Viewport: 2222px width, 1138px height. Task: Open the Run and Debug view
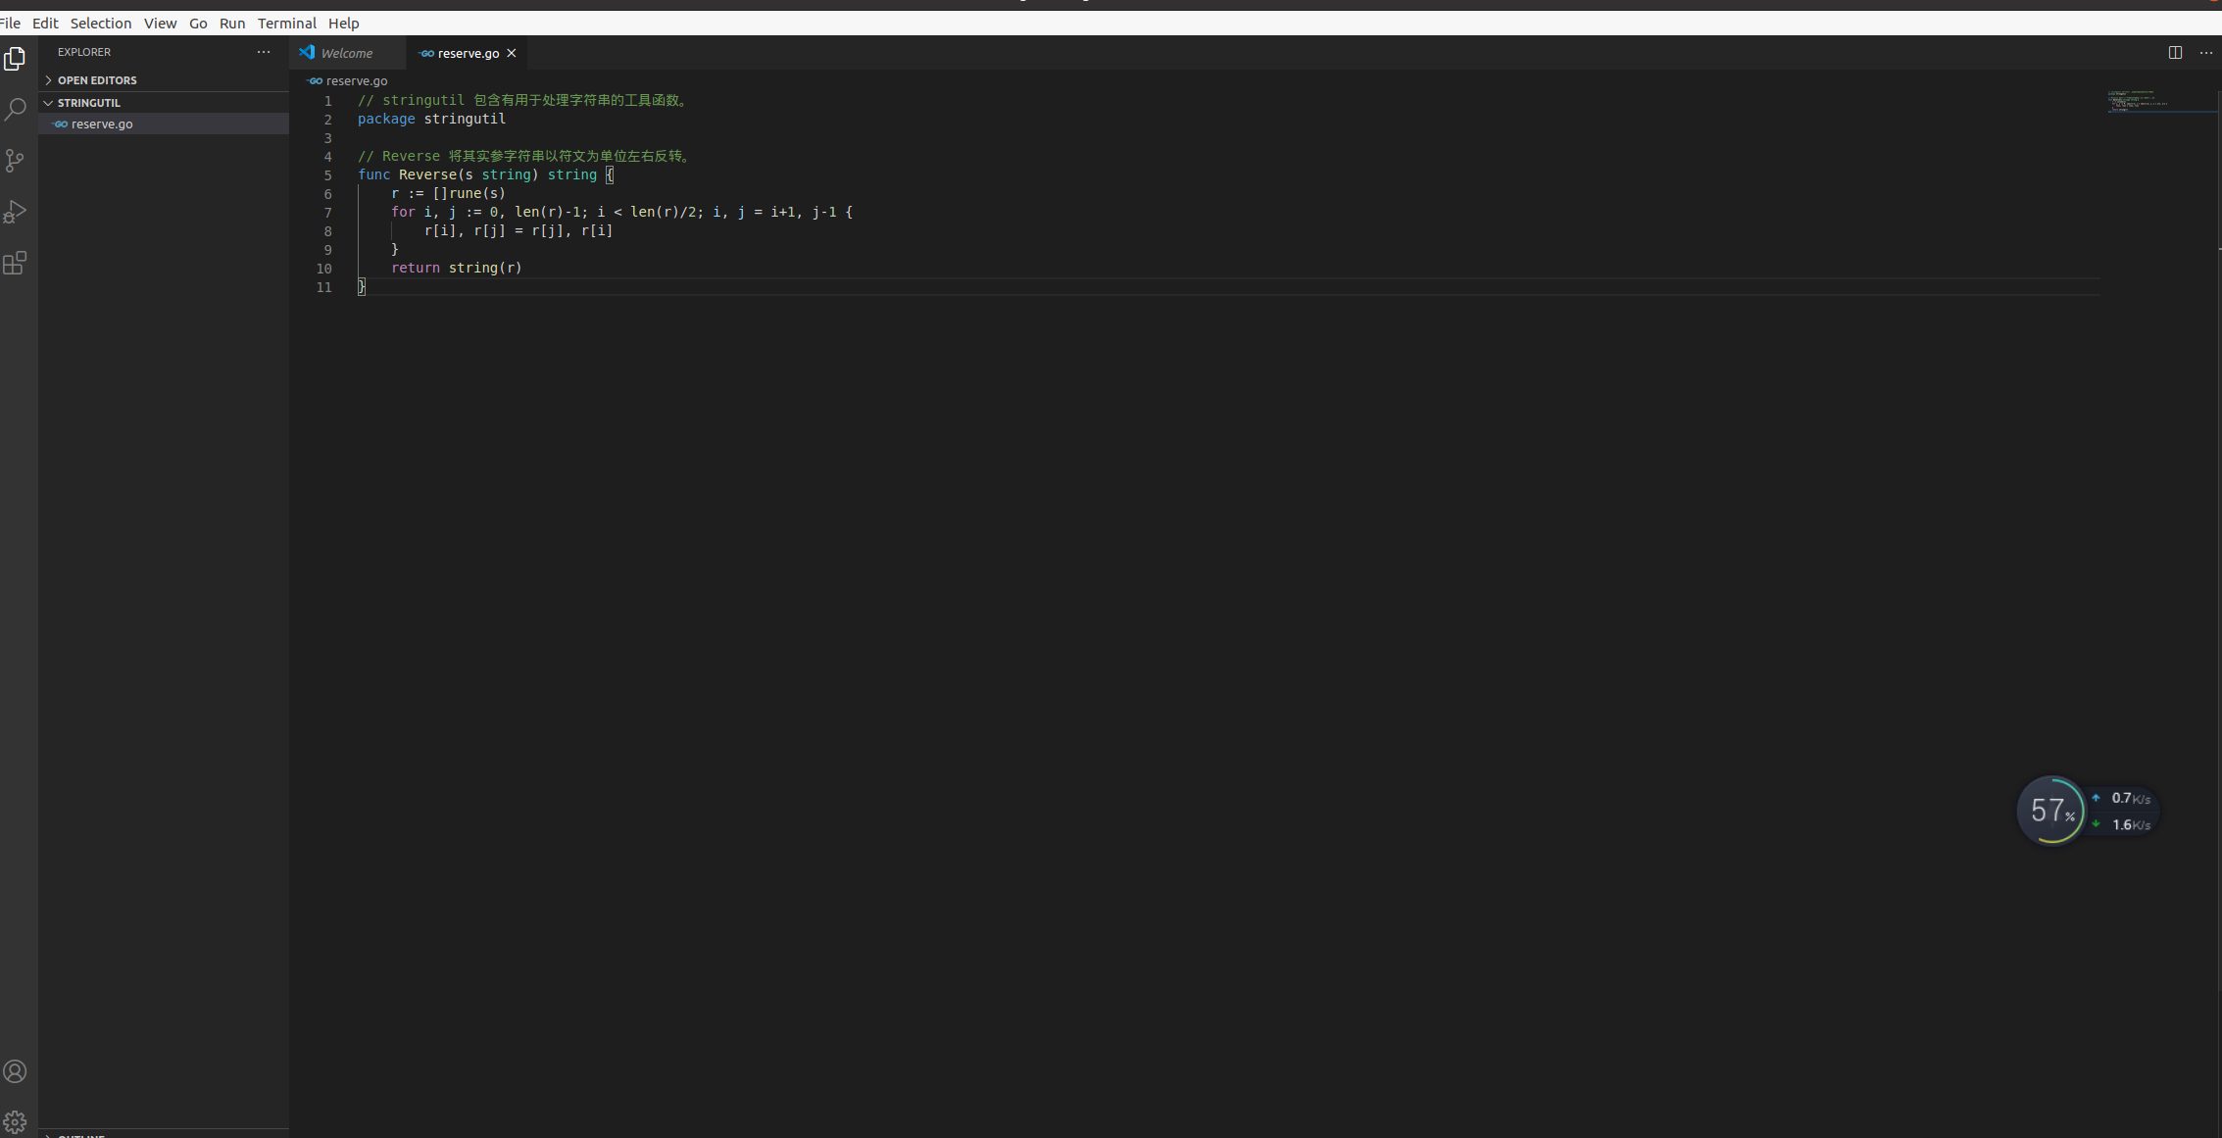click(x=15, y=212)
